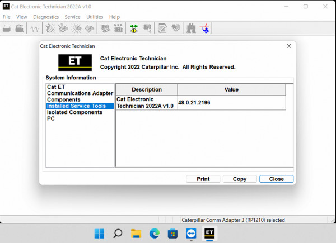
Task: Click the Copy button
Action: point(240,179)
